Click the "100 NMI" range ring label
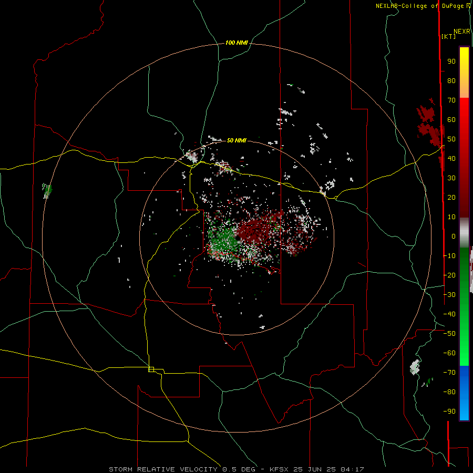 pos(236,43)
